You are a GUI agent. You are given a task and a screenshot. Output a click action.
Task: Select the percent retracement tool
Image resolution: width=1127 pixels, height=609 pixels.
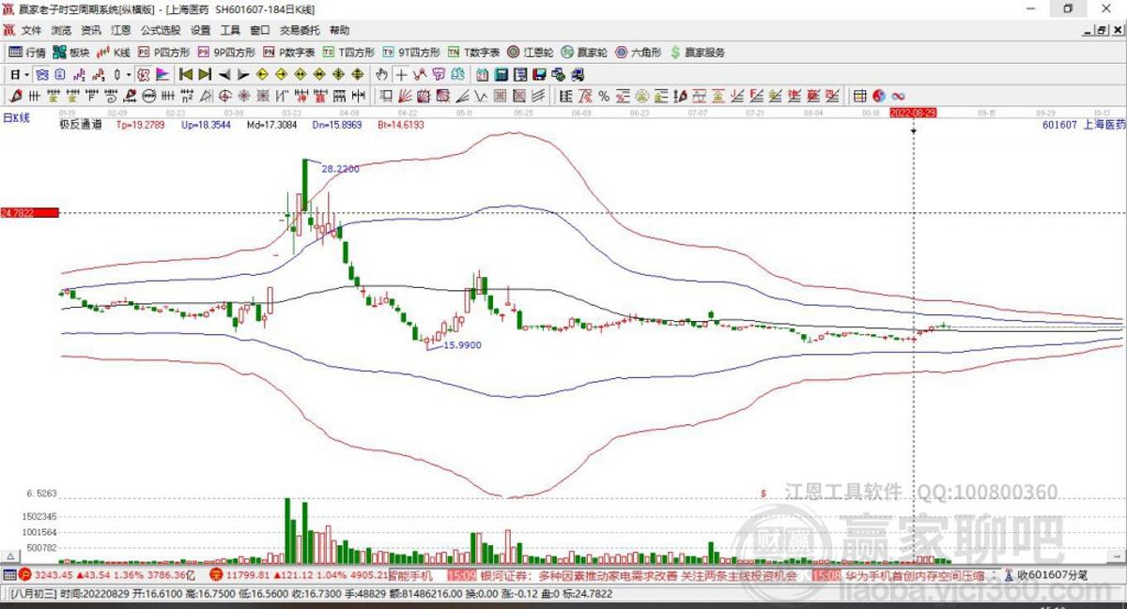pyautogui.click(x=602, y=95)
